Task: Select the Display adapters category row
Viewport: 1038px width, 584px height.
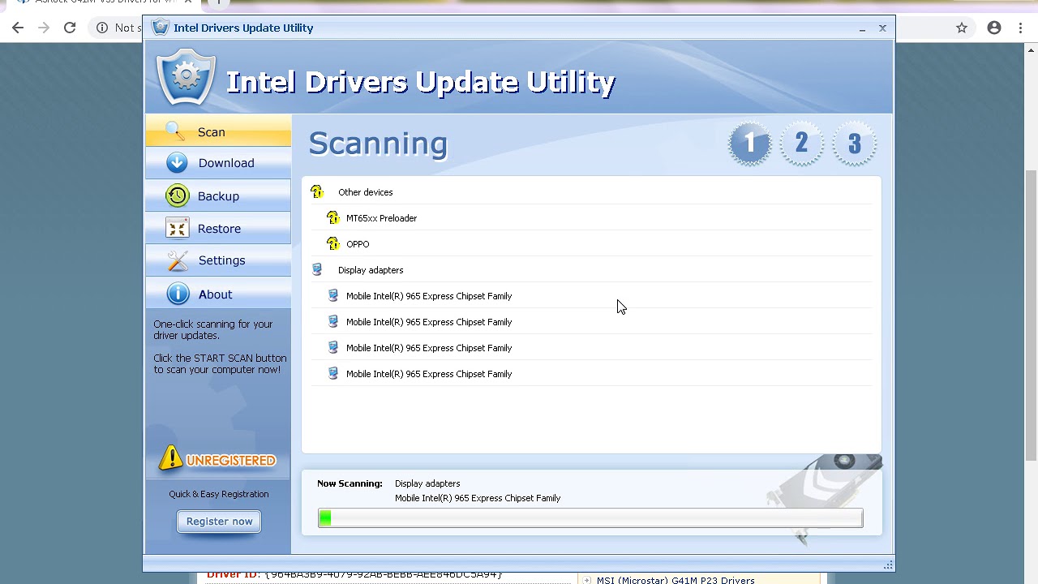Action: pos(591,270)
